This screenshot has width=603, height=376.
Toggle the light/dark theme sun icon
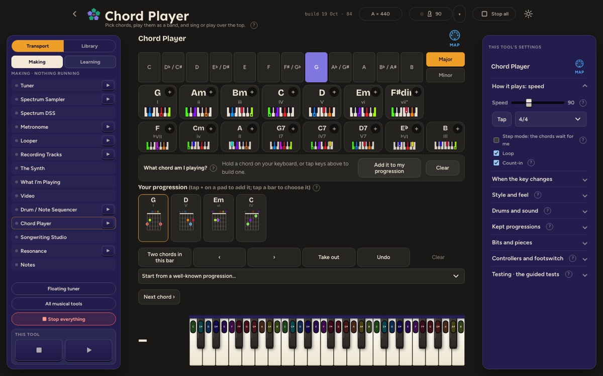(528, 14)
